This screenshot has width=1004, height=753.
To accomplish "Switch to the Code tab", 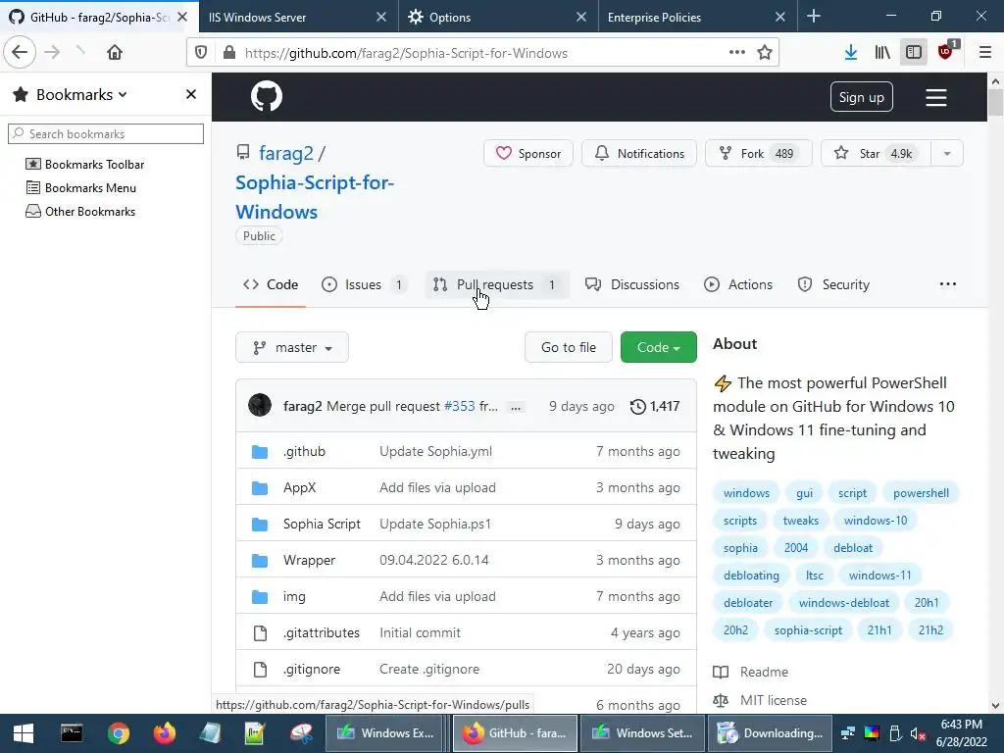I will tap(271, 284).
